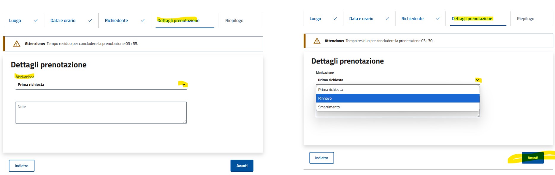
Task: Choose Rinnovo from the dropdown list
Action: pos(398,98)
